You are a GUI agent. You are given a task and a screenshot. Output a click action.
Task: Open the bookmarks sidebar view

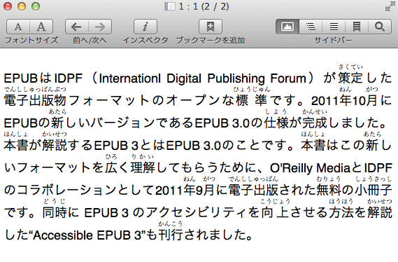click(x=357, y=27)
